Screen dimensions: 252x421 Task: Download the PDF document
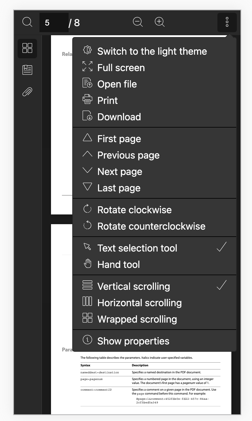[x=119, y=117]
